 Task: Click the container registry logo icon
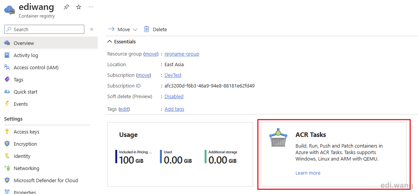(x=10, y=10)
